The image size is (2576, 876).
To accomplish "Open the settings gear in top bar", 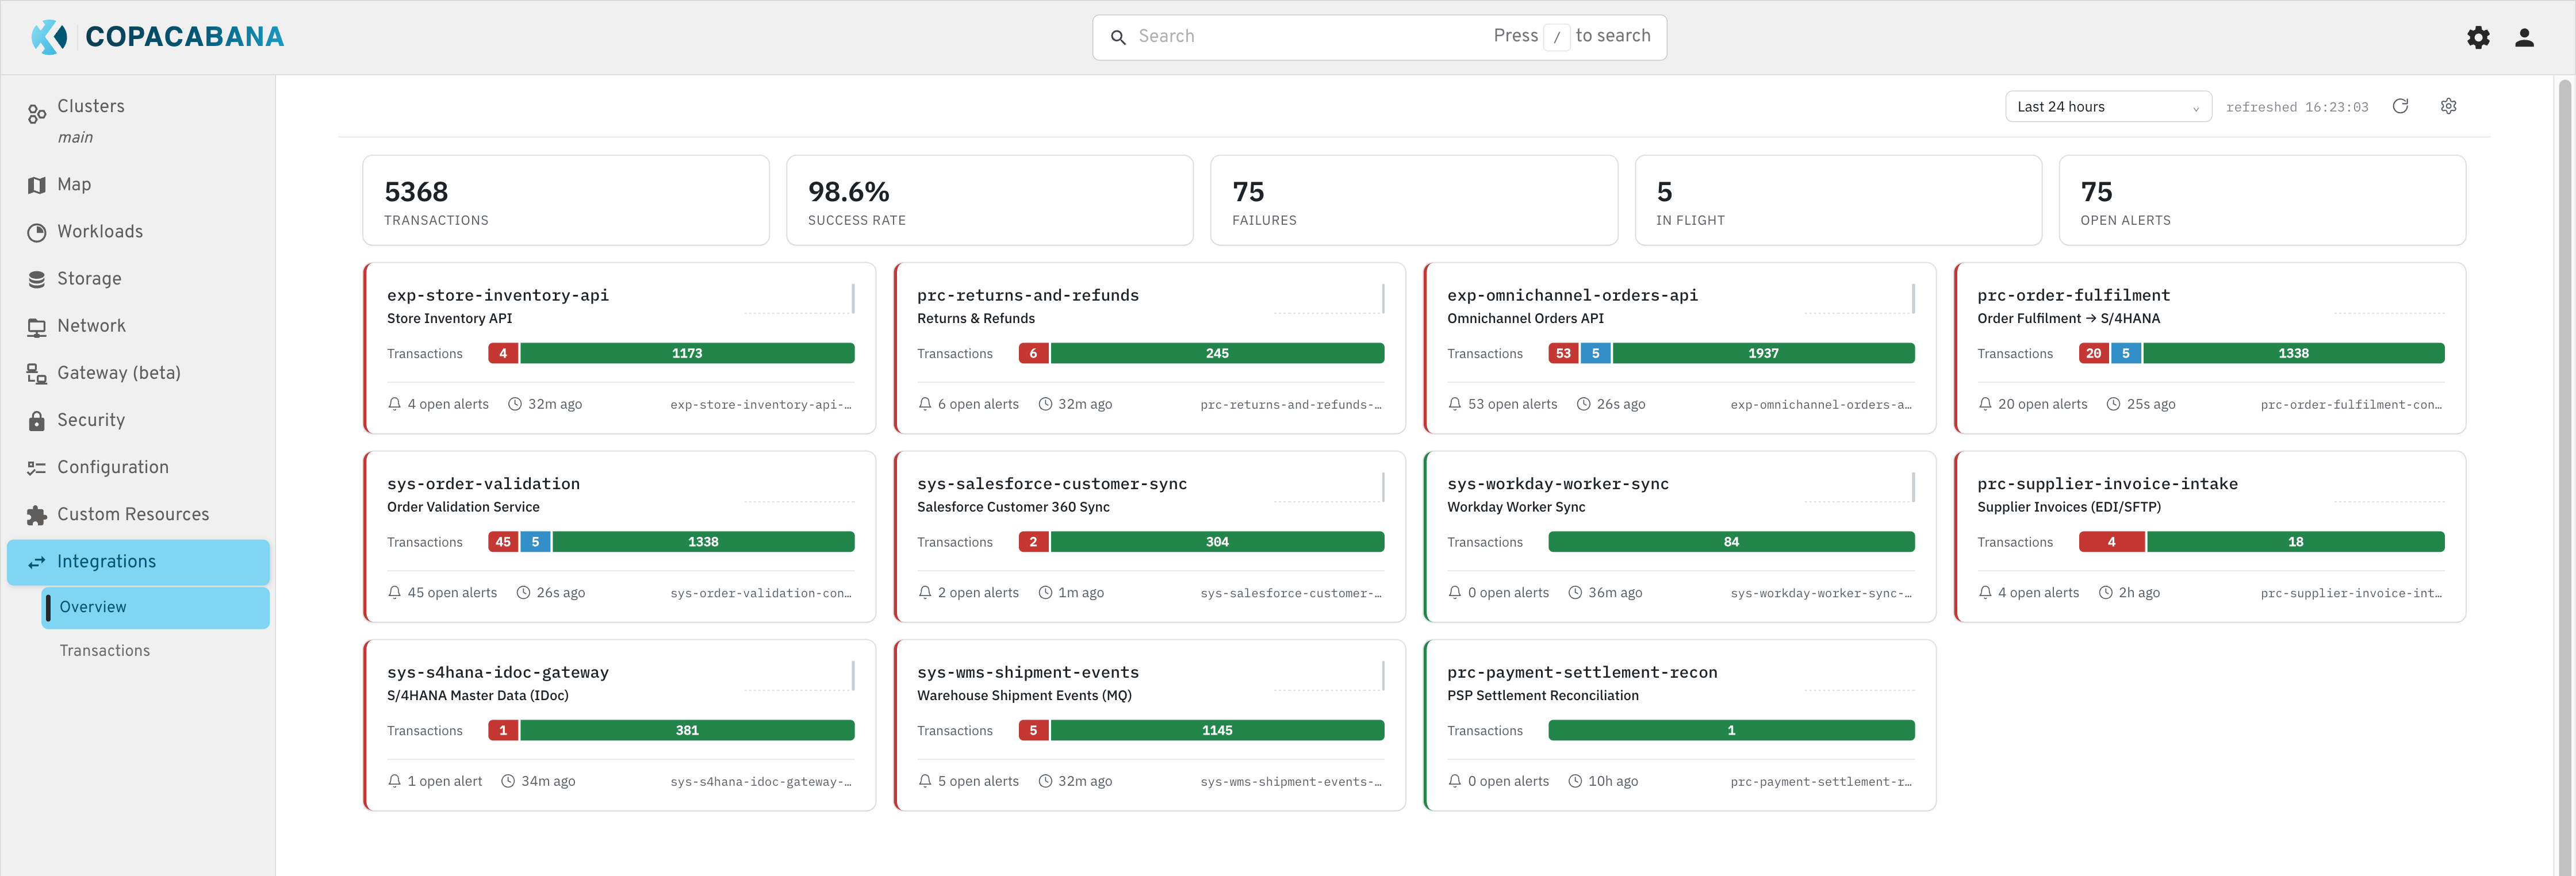I will [2478, 38].
